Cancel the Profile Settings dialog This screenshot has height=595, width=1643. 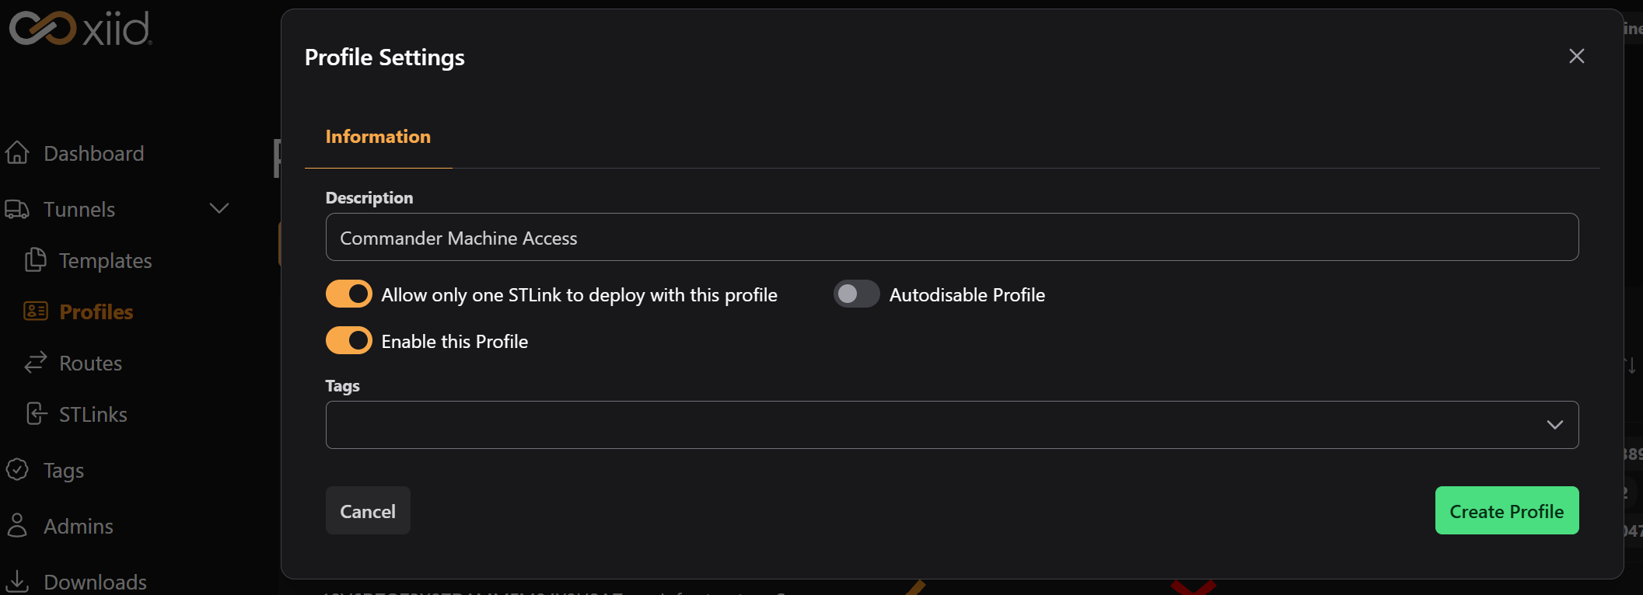[367, 510]
